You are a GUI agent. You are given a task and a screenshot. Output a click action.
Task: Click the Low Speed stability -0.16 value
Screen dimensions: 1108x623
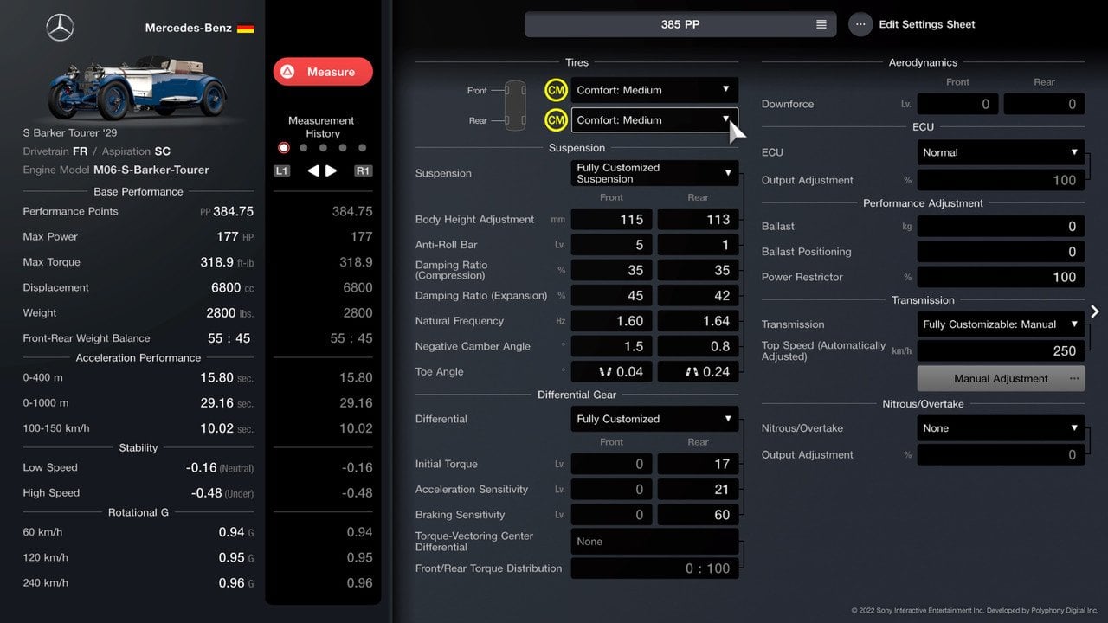tap(201, 467)
